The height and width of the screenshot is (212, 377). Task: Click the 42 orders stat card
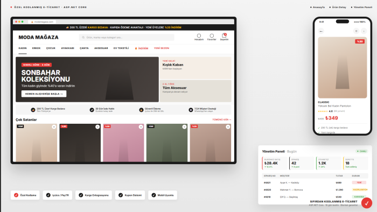pos(302,163)
